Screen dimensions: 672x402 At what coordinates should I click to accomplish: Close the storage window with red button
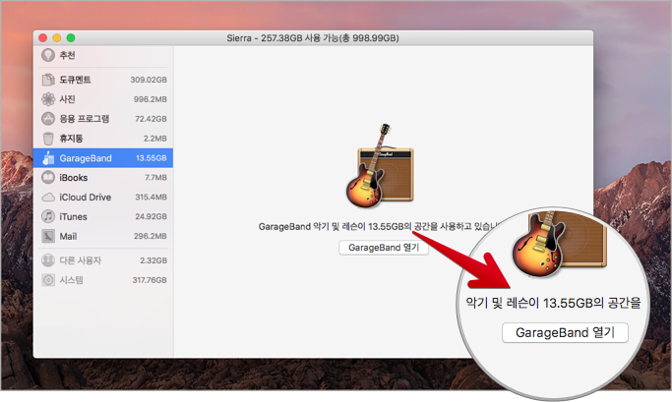(43, 37)
